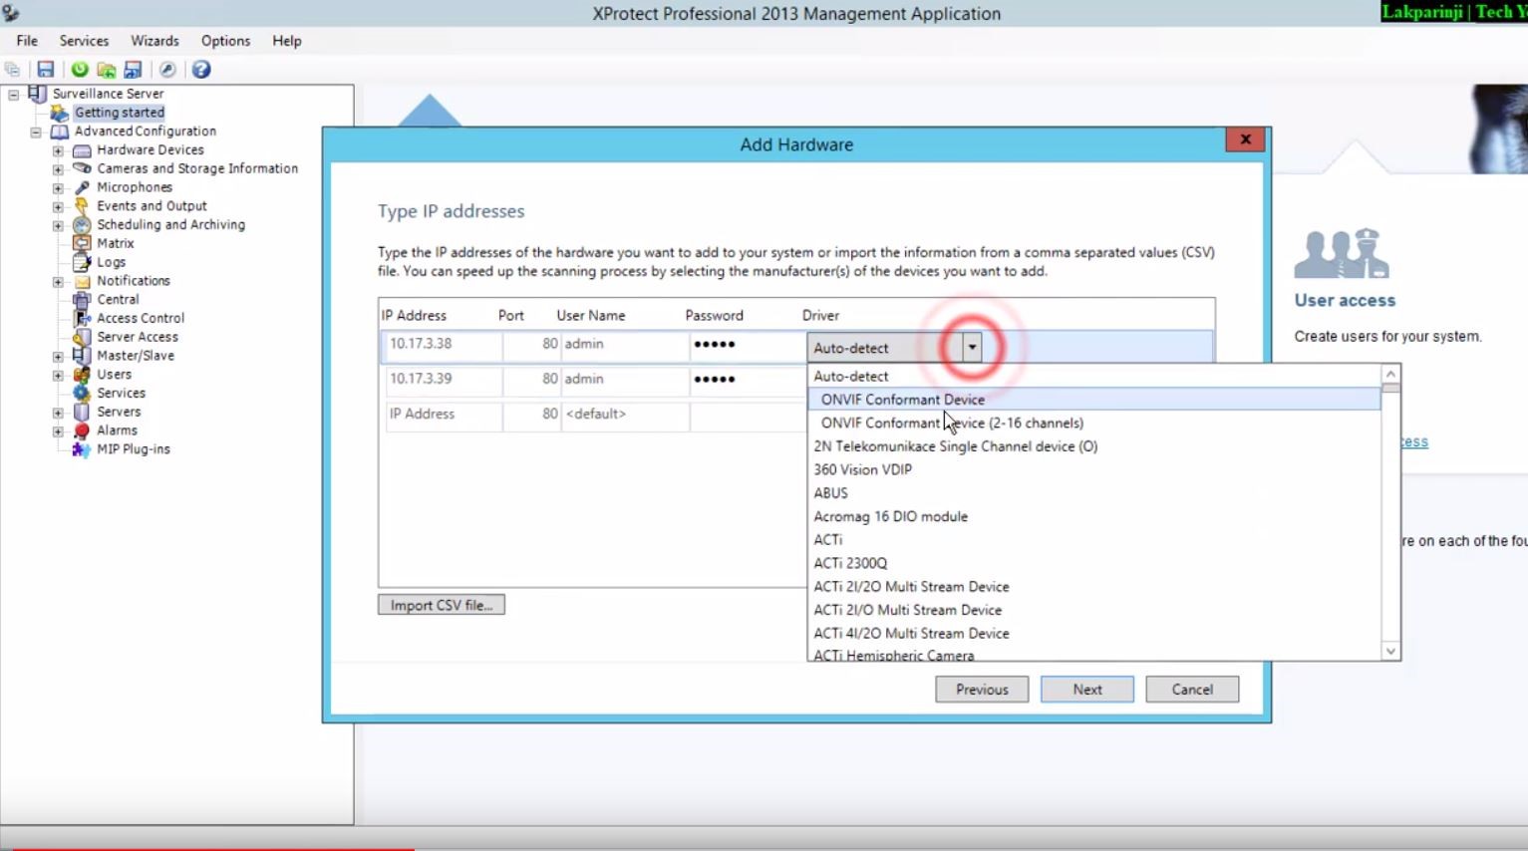Open the Wizards menu
The height and width of the screenshot is (851, 1528).
pos(154,41)
